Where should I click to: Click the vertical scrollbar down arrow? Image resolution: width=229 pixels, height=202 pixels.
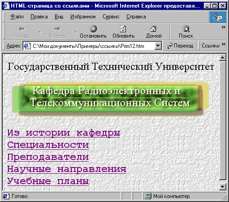pos(223,187)
